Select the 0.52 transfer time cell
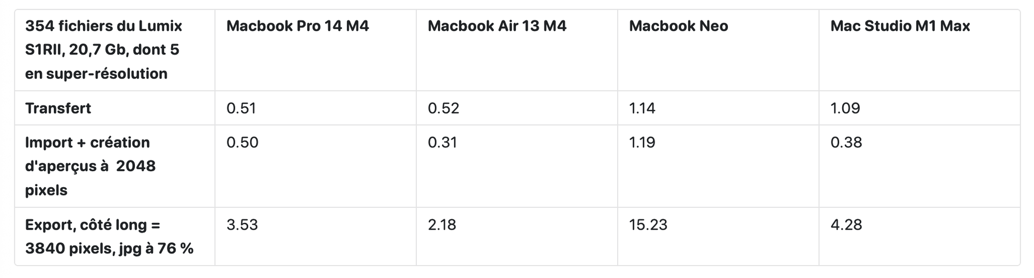This screenshot has width=1034, height=278. [x=444, y=108]
